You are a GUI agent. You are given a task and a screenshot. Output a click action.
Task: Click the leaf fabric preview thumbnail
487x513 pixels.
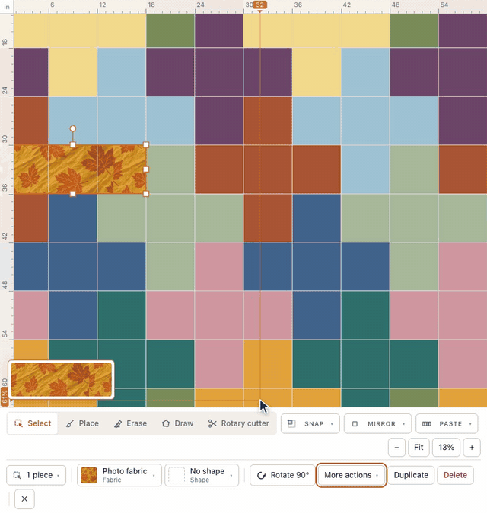click(x=61, y=380)
